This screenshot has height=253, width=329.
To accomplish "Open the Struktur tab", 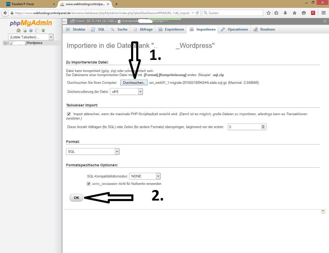I will coord(76,29).
